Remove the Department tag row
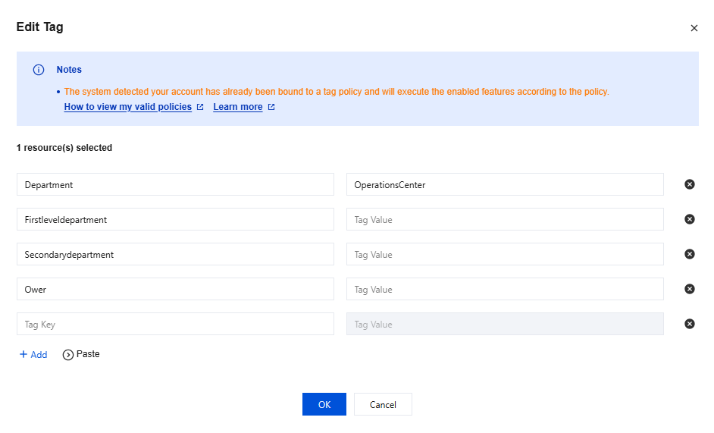The width and height of the screenshot is (714, 433). tap(690, 184)
